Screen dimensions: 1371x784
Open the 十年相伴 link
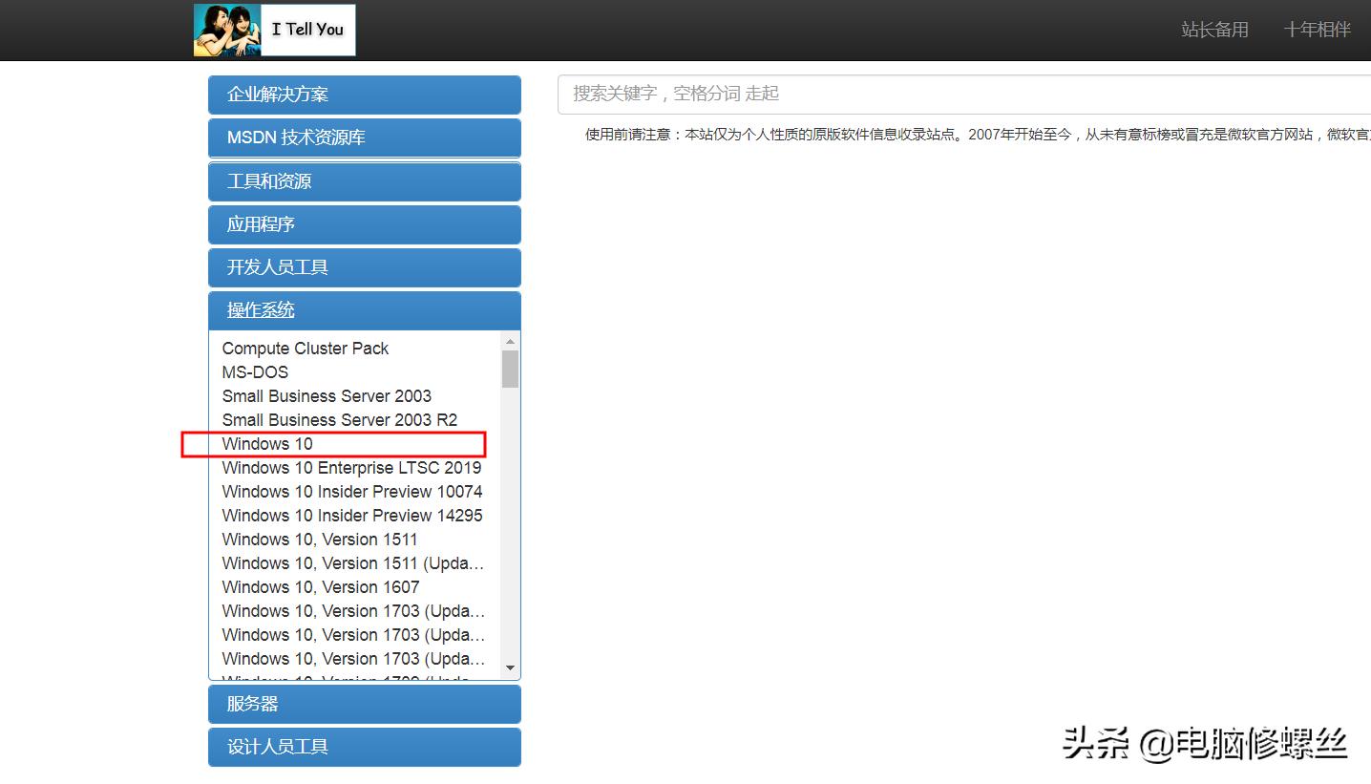point(1317,29)
